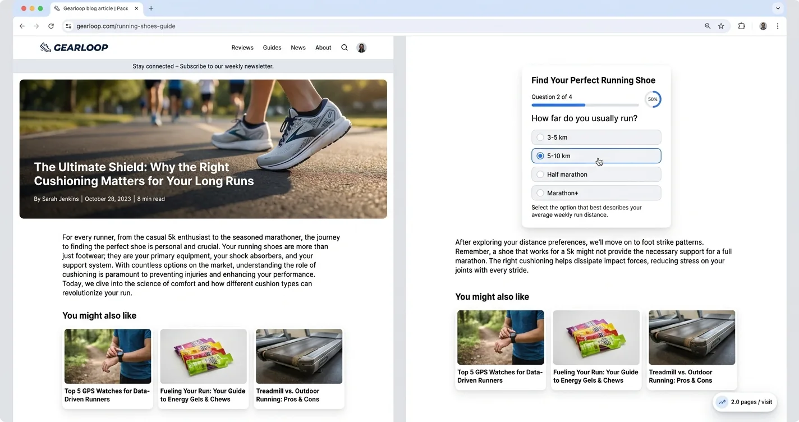799x422 pixels.
Task: Open left 'Treadmill vs. Outdoor' article title
Action: [288, 395]
